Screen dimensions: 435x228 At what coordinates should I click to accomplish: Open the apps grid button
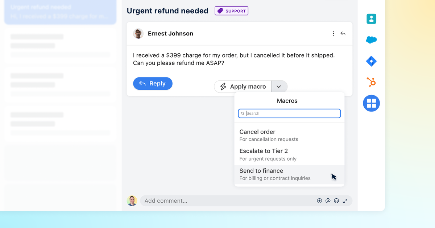click(371, 104)
